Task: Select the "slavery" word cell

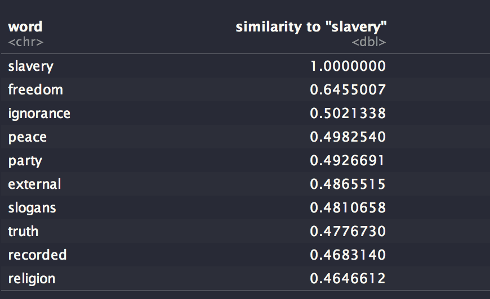Action: pos(30,66)
